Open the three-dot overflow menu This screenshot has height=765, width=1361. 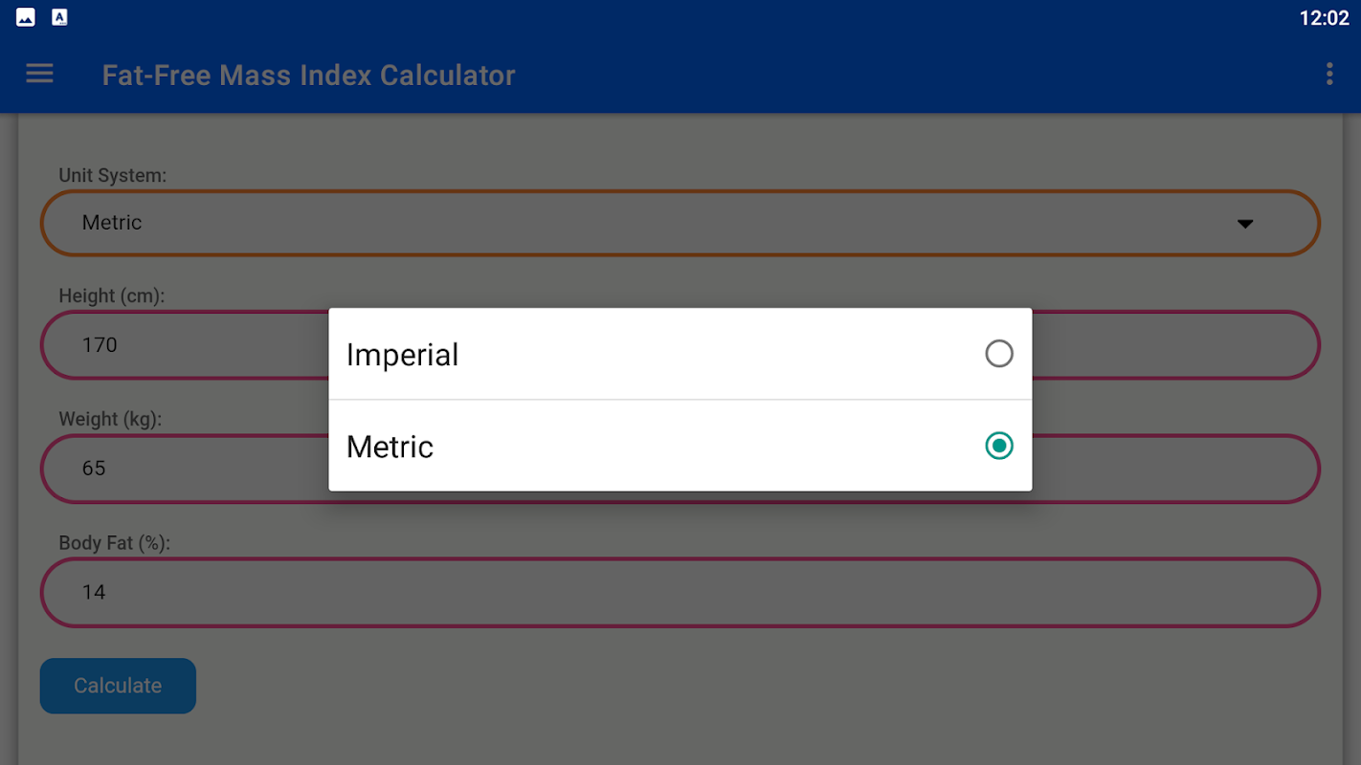(x=1328, y=75)
